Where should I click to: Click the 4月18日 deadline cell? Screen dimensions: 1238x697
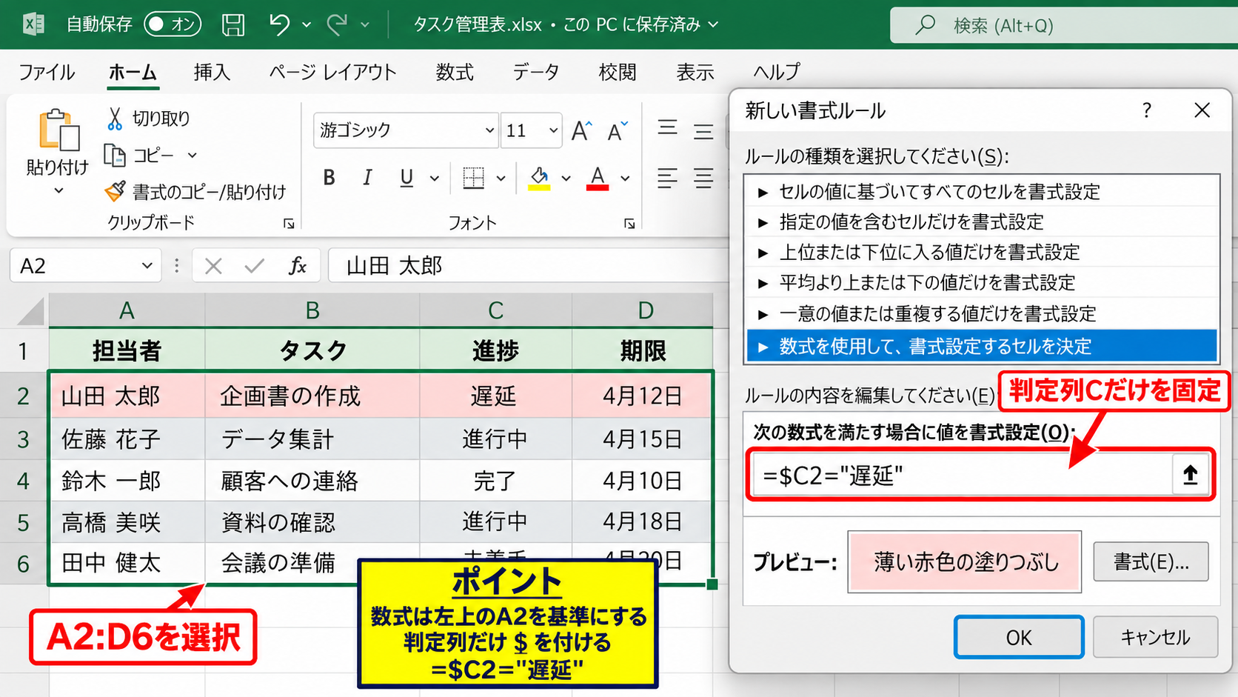click(x=642, y=522)
